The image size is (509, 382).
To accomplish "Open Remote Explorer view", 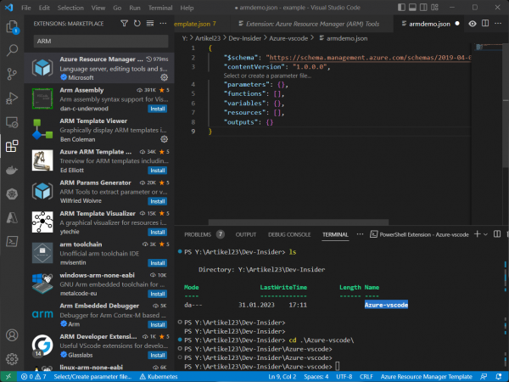I will point(12,122).
